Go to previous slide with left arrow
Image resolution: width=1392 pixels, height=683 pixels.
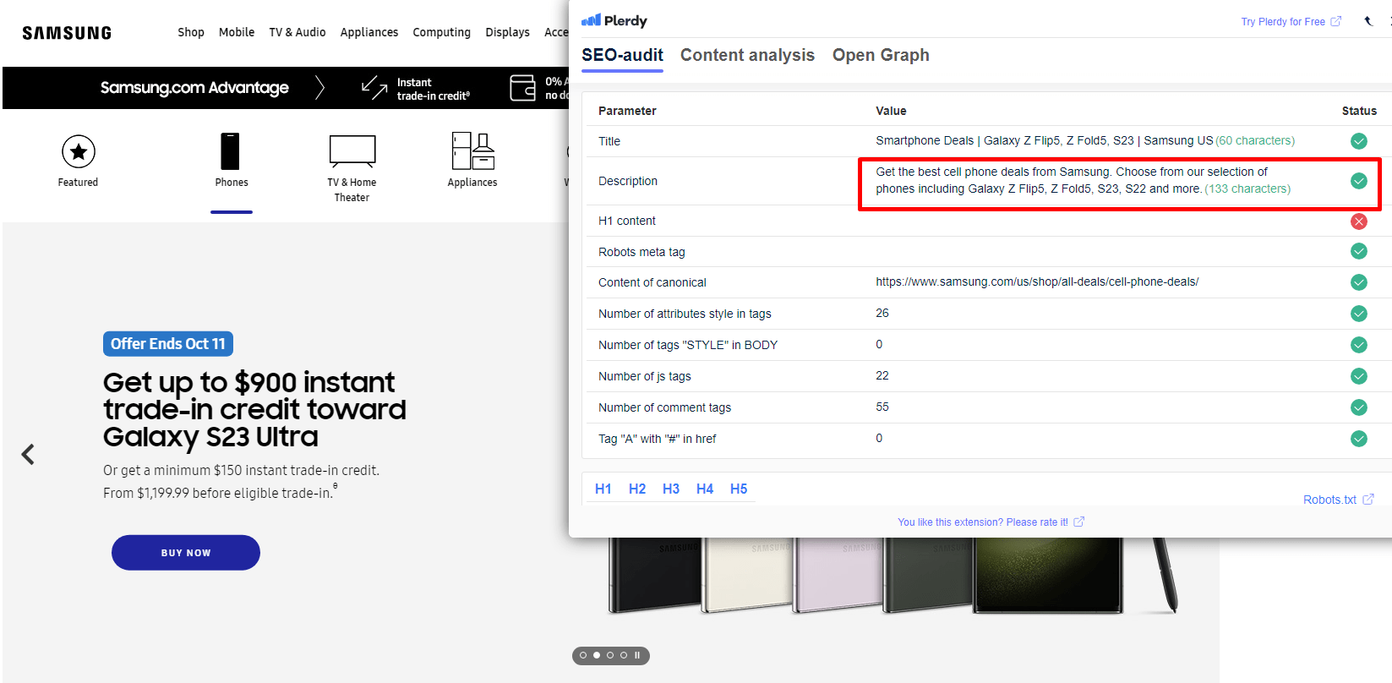(28, 455)
